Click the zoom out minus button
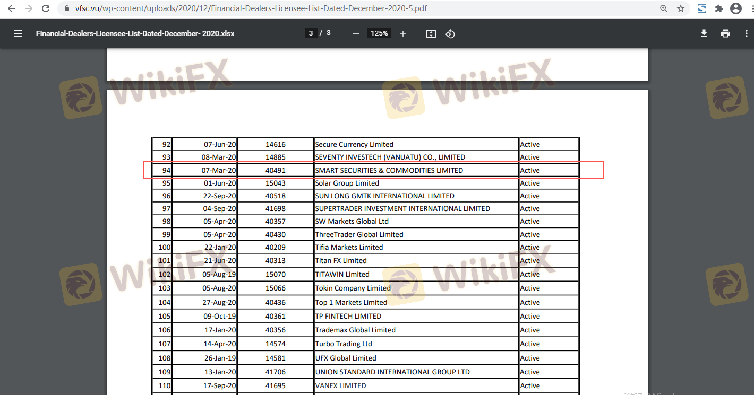Viewport: 754px width, 395px height. tap(356, 33)
